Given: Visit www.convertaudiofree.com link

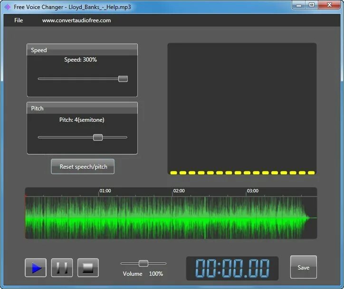Looking at the screenshot, I should point(76,20).
